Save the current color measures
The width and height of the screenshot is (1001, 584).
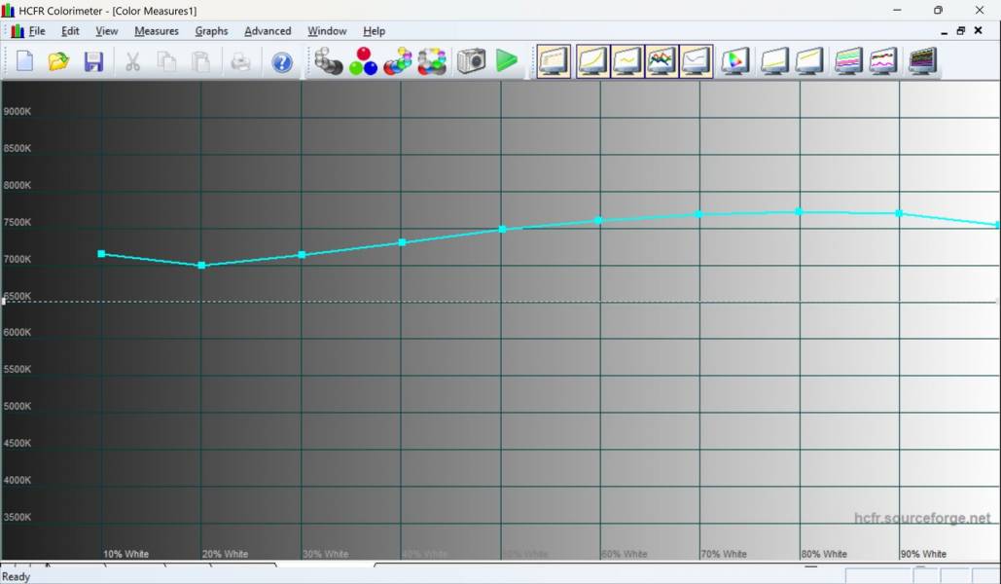[x=93, y=61]
